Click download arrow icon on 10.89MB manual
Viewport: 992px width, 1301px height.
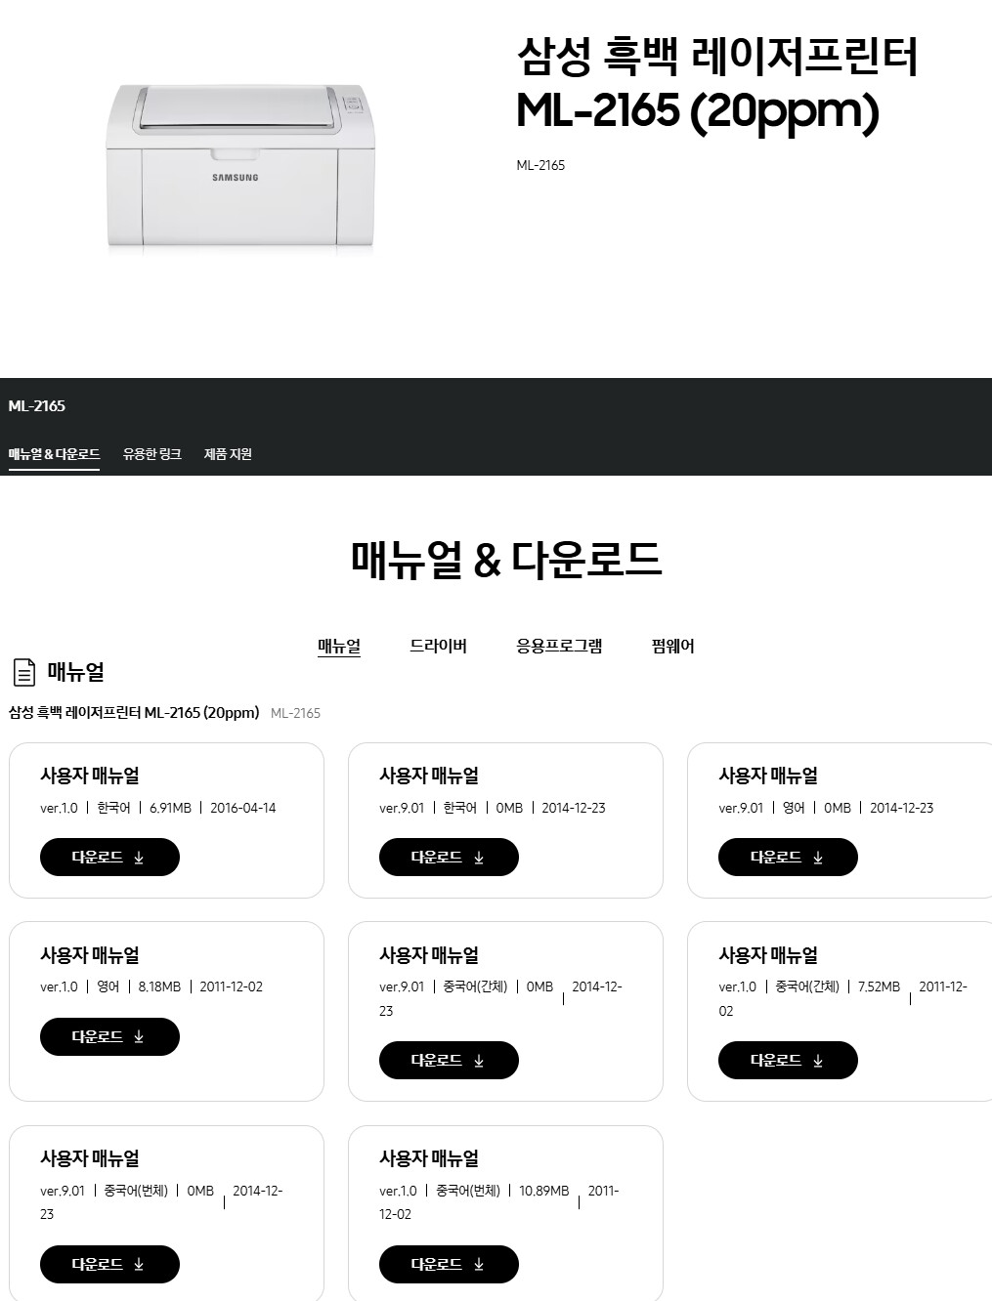(479, 1265)
